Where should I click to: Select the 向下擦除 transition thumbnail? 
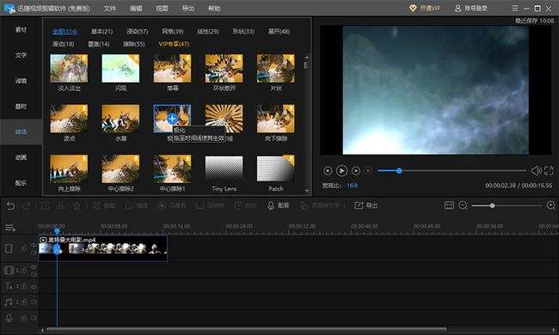[275, 119]
